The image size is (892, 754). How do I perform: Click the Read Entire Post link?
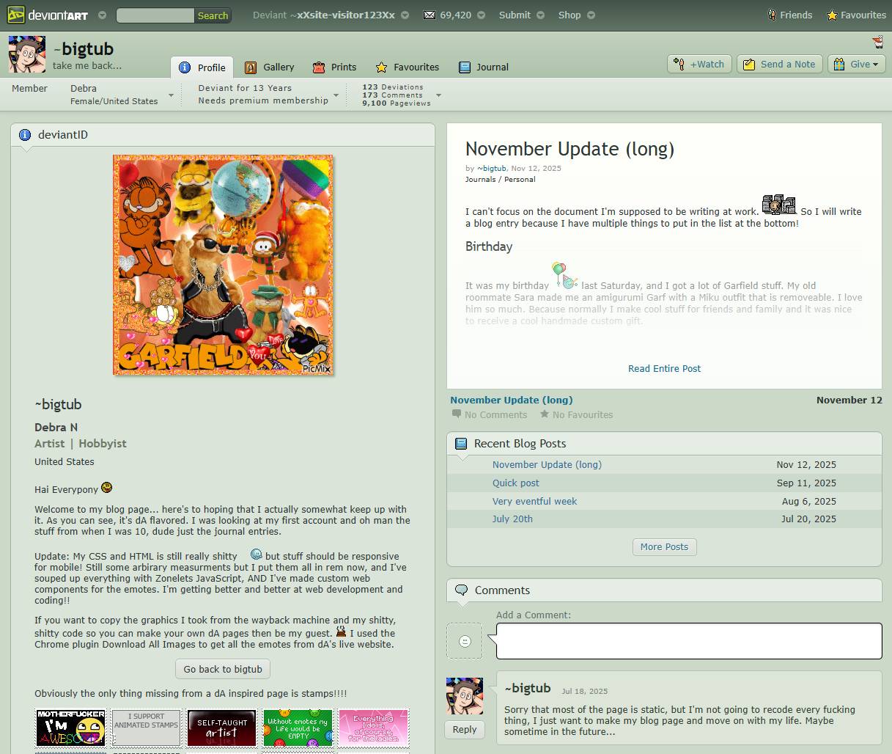pos(664,368)
